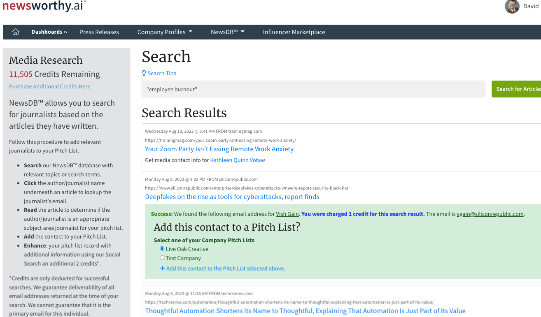Click the "Add this contact to a Pitch List?" heading
541x317 pixels.
(227, 227)
